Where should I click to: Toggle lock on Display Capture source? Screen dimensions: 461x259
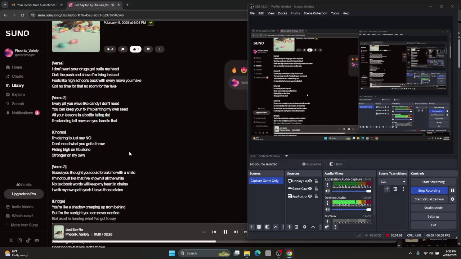coord(316,181)
